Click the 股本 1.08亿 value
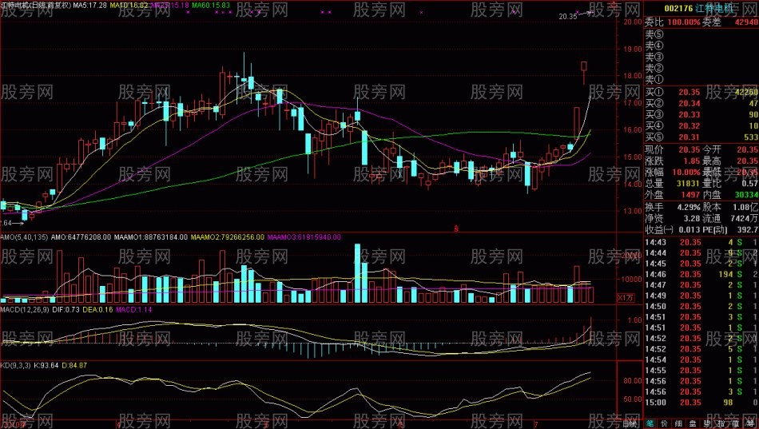 (x=745, y=207)
